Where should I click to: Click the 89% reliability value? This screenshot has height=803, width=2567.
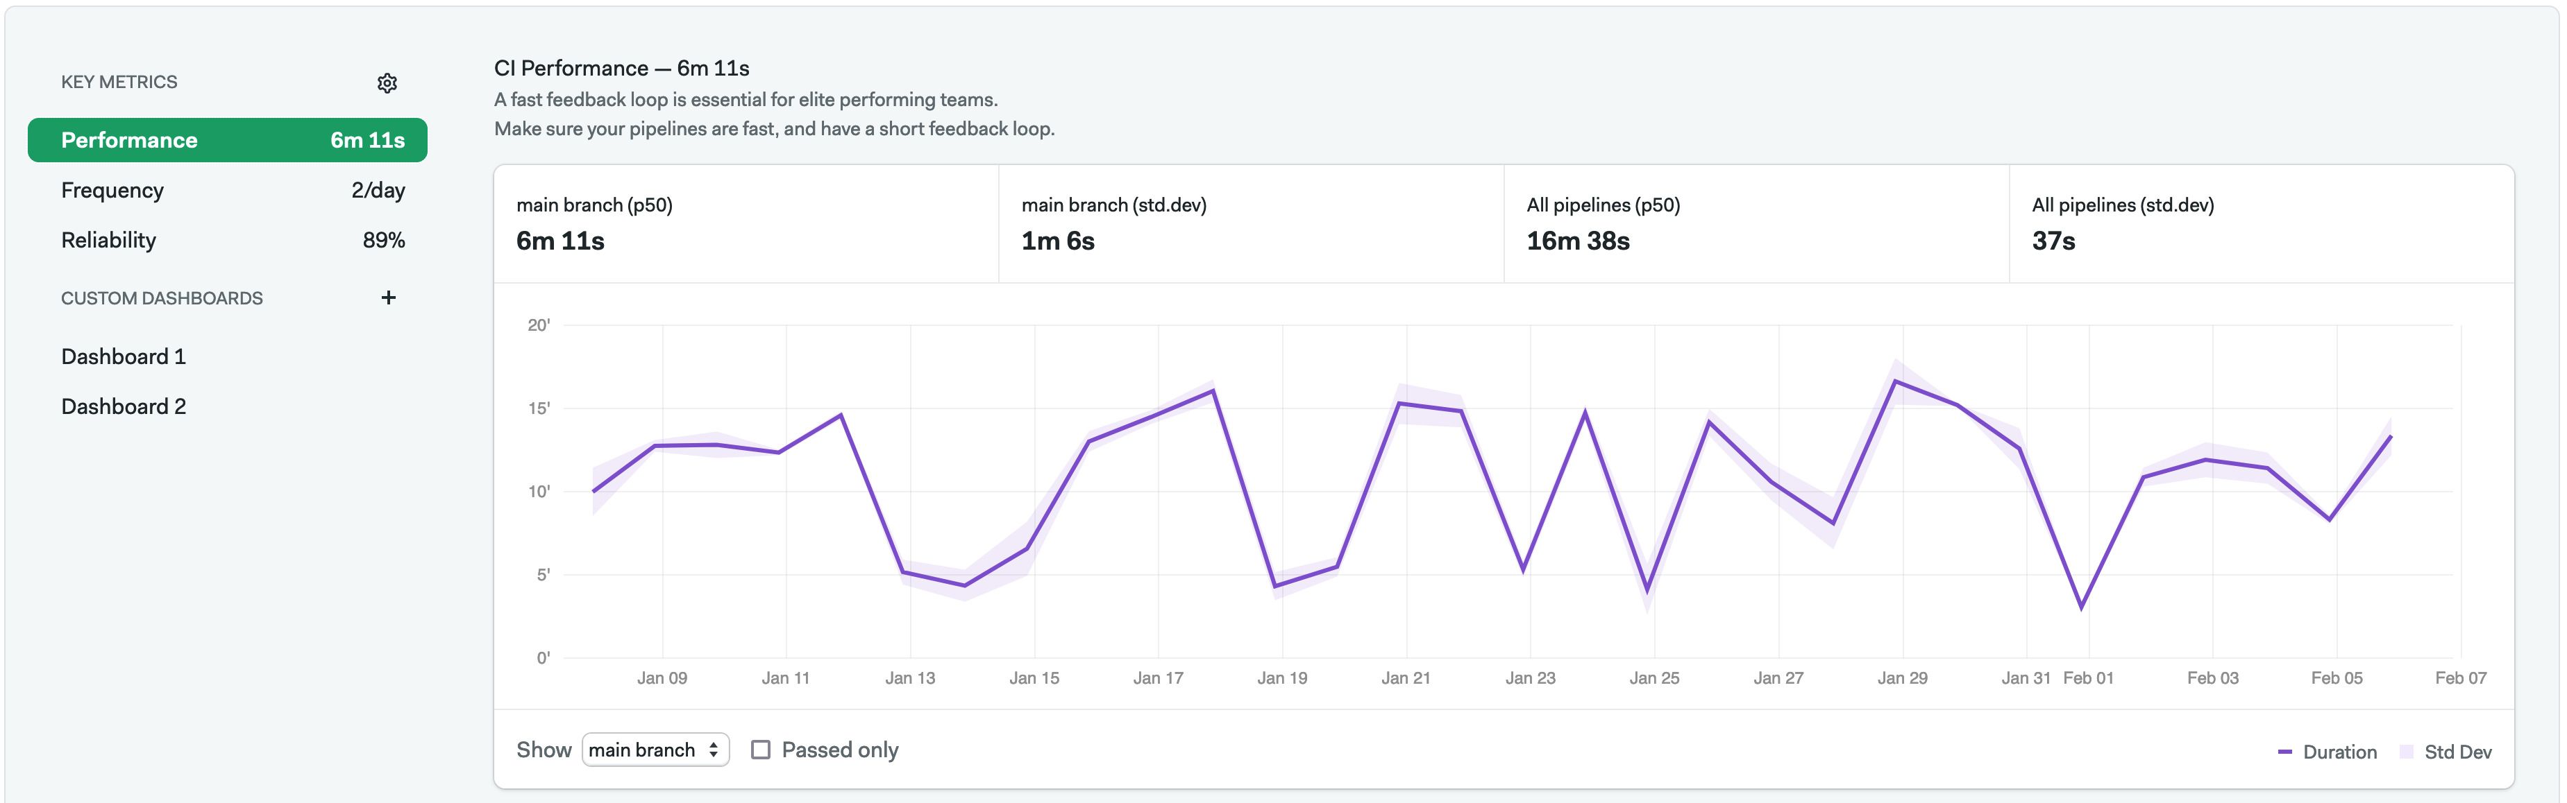(x=384, y=240)
